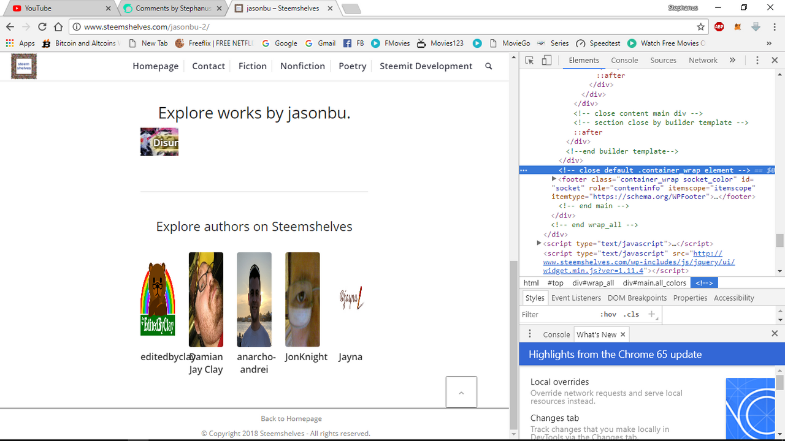
Task: Open the Nonfiction menu item
Action: [302, 66]
